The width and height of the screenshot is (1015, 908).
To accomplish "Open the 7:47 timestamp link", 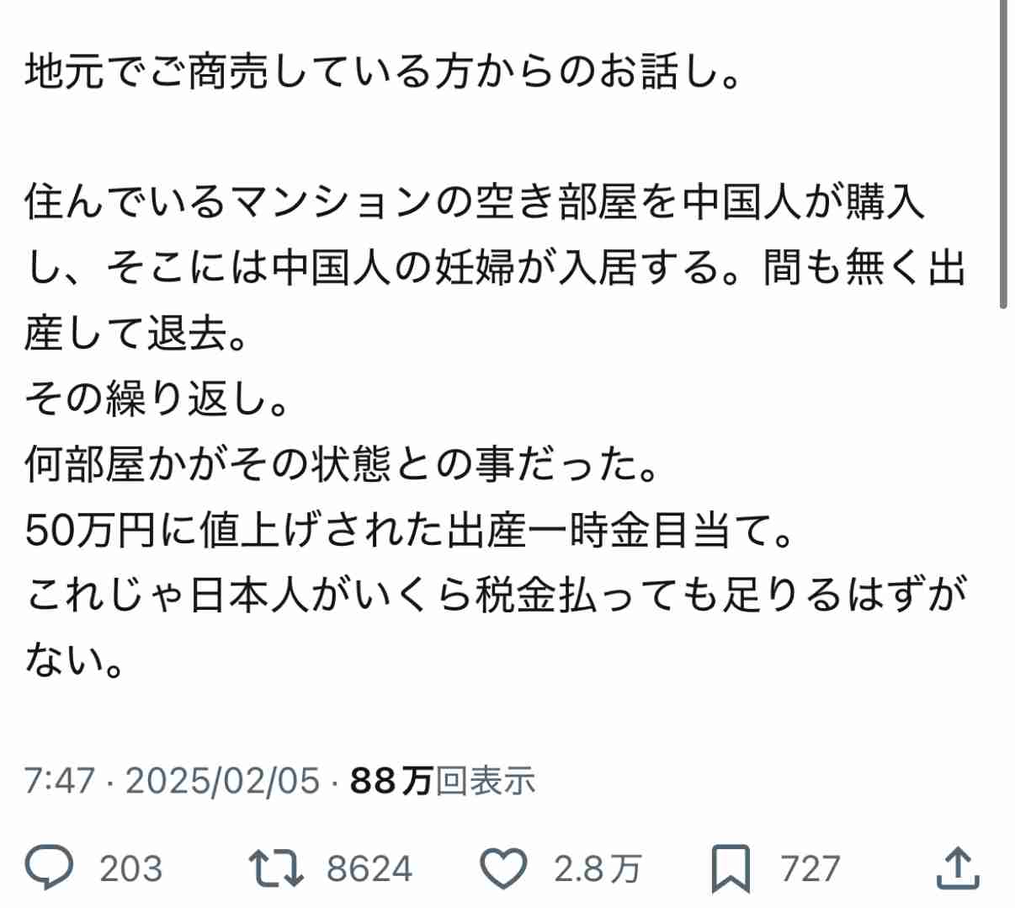I will click(59, 781).
